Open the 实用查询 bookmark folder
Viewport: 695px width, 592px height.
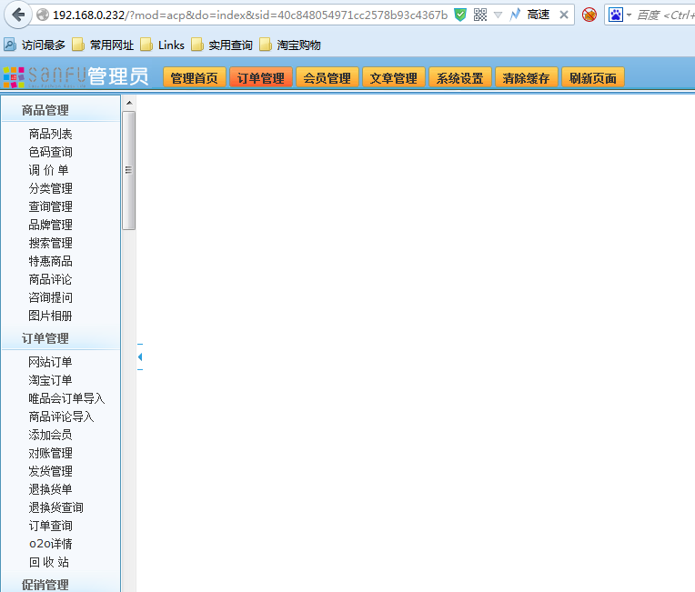click(222, 45)
